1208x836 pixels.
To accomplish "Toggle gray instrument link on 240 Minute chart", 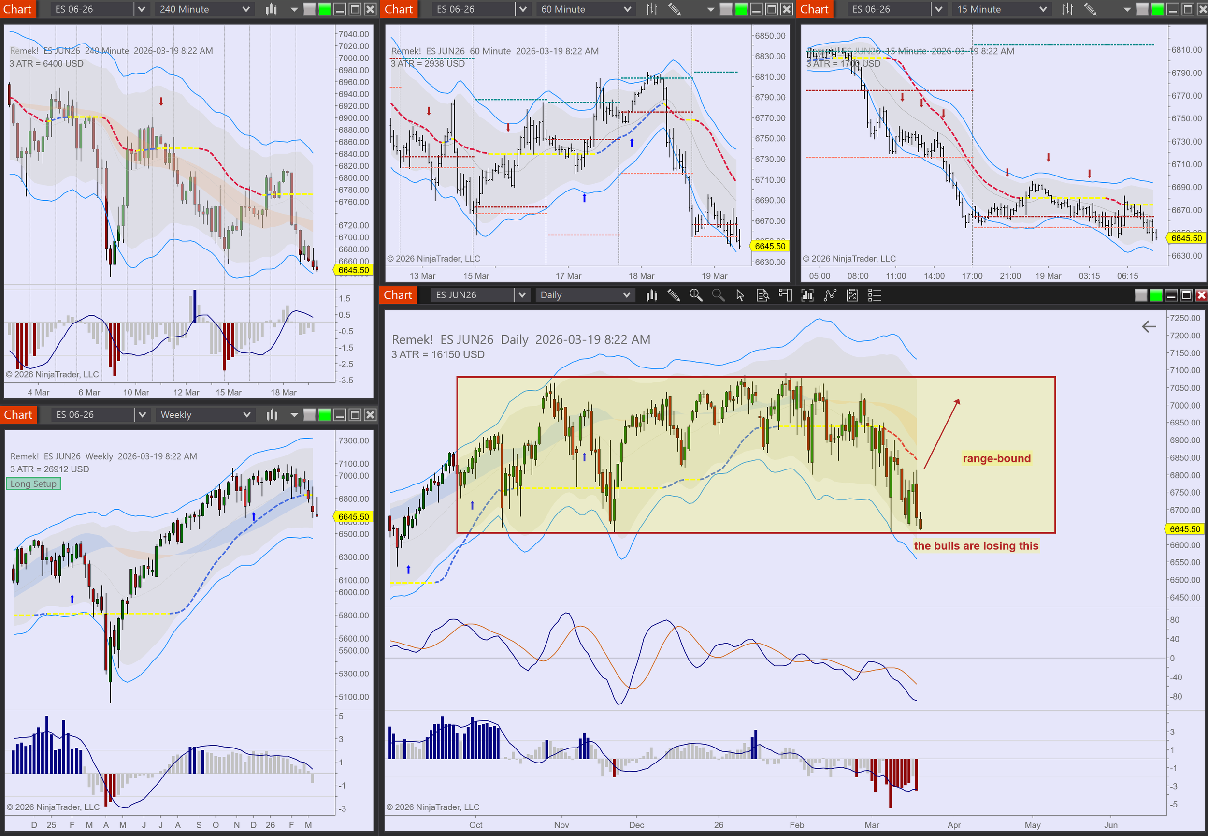I will pos(309,9).
